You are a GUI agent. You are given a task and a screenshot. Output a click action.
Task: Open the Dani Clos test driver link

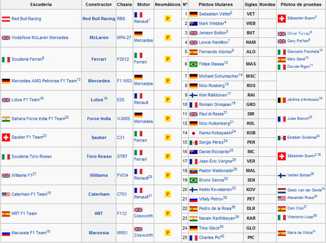click(295, 208)
